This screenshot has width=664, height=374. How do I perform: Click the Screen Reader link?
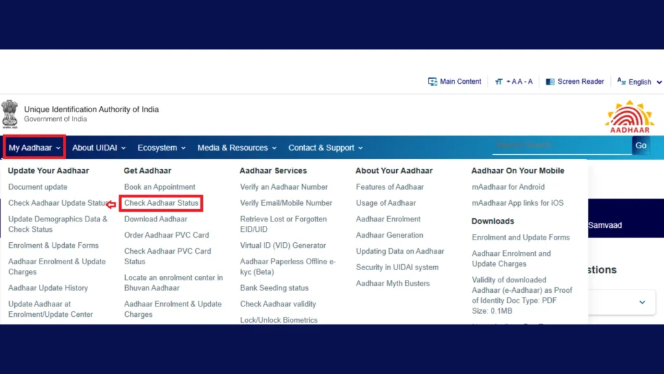[580, 81]
